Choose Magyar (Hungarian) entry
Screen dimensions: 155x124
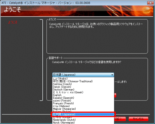pos(83,109)
